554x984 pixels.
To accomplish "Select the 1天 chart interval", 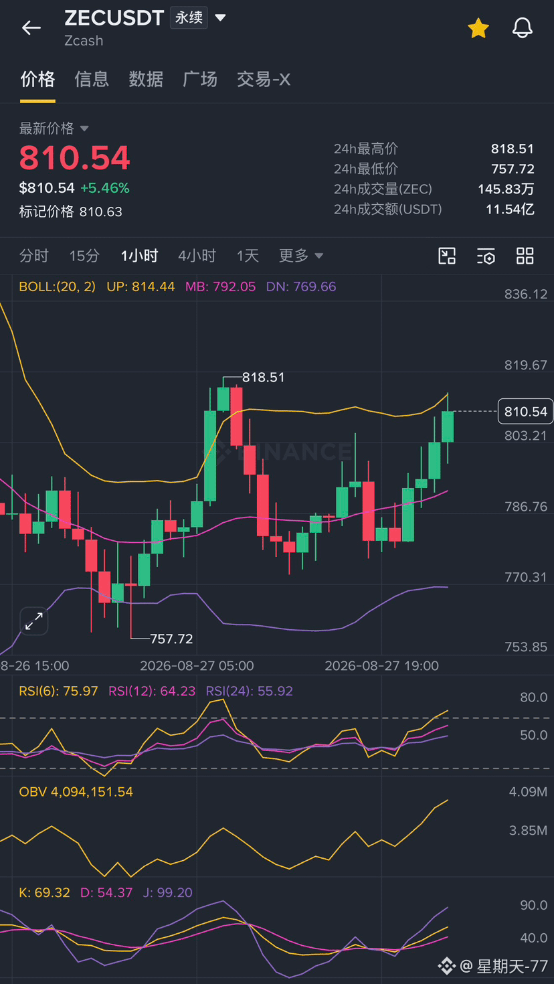I will (x=248, y=256).
